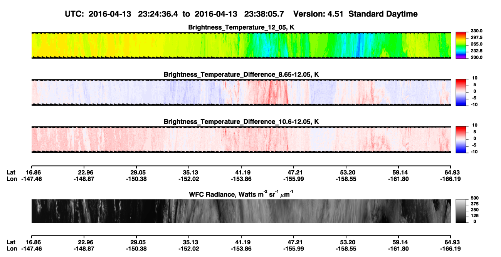Click the Brightness_Temperature_12_05, K panel title

coord(241,27)
